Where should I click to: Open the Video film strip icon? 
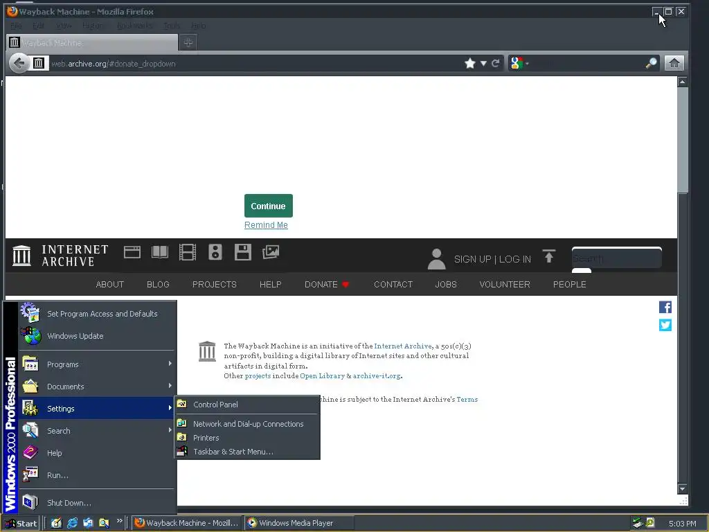187,252
